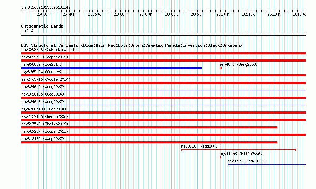Select the blue nsv3739 span line

click(x=267, y=165)
